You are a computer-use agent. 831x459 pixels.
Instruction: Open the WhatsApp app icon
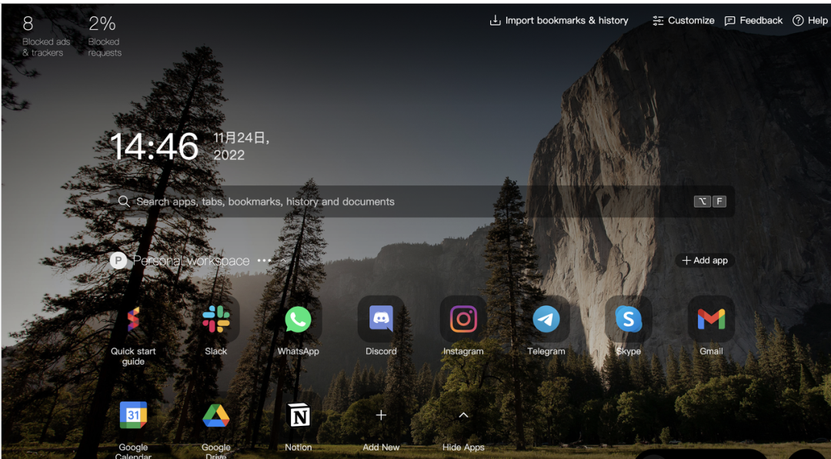click(298, 319)
